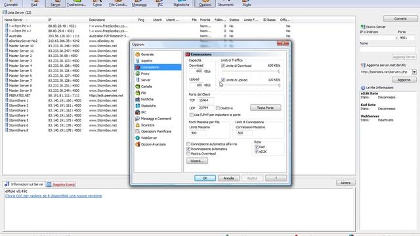Click the Testa Porte button
Viewport: 420px width, 236px height.
[265, 108]
